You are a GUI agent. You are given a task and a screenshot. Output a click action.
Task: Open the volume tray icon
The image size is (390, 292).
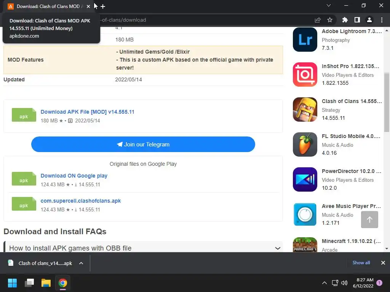(x=344, y=283)
